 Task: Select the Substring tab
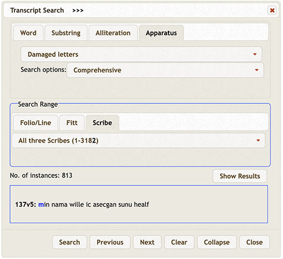(66, 33)
